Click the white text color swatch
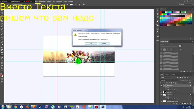 [x=72, y=5]
